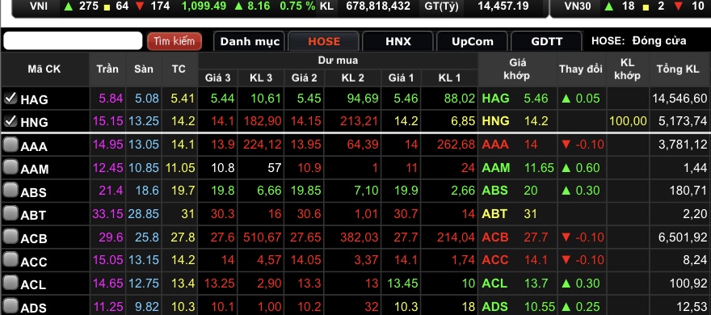
Task: Tick the AAA stock checkbox
Action: pos(11,145)
